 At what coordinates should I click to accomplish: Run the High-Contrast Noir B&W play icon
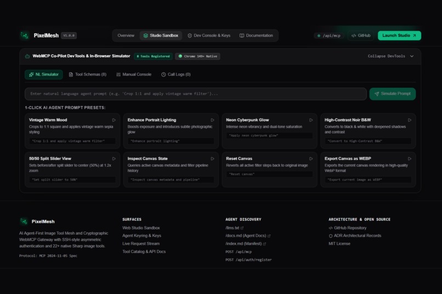(409, 120)
